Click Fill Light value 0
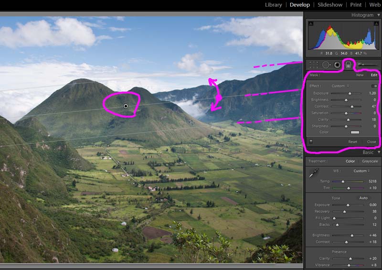Viewport: 382px width, 270px height. coord(375,218)
